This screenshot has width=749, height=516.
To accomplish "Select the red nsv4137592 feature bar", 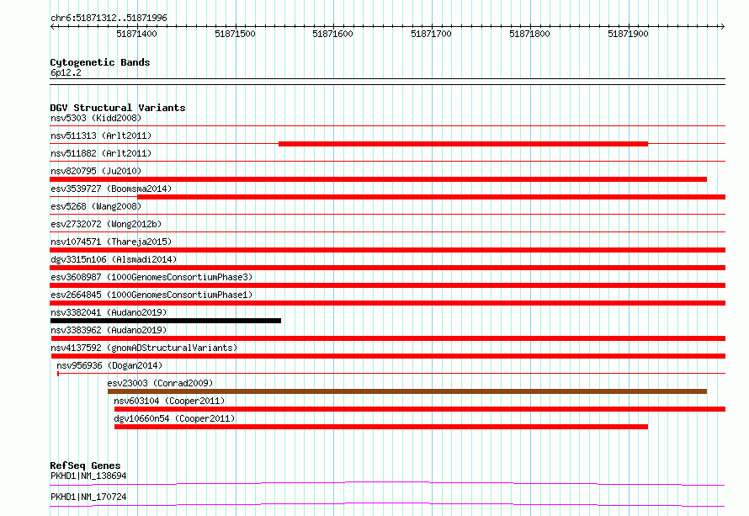I will (x=387, y=356).
